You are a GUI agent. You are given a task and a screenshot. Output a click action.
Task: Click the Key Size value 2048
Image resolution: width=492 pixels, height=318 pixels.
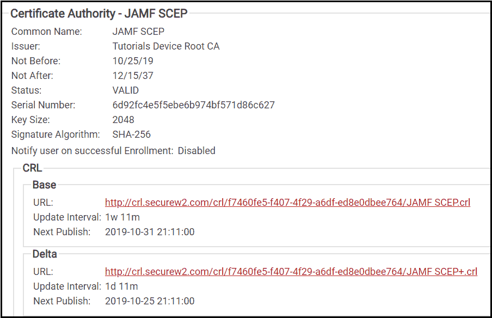[124, 120]
